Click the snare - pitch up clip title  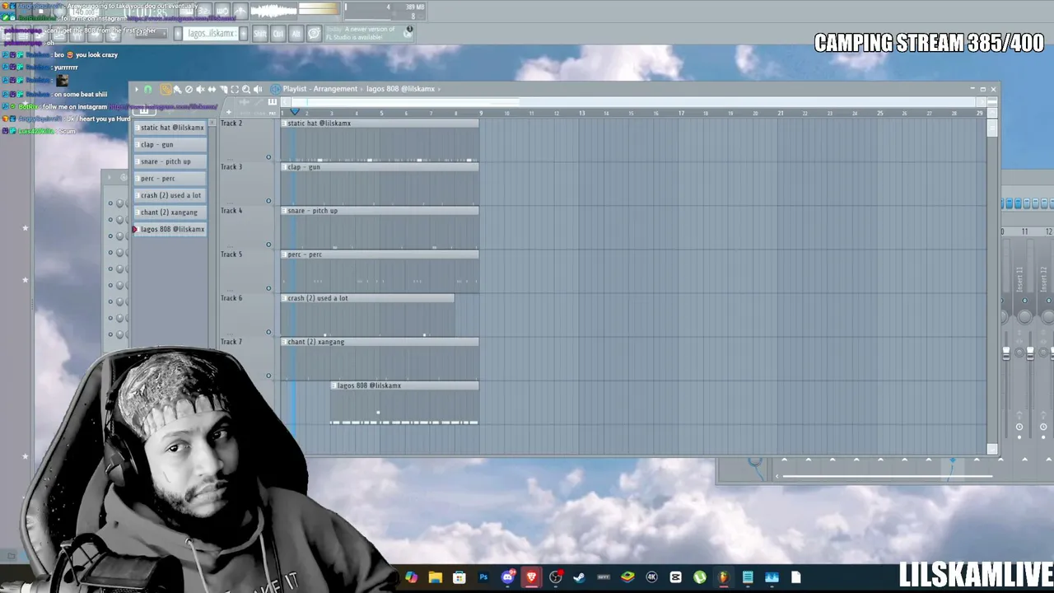[380, 211]
